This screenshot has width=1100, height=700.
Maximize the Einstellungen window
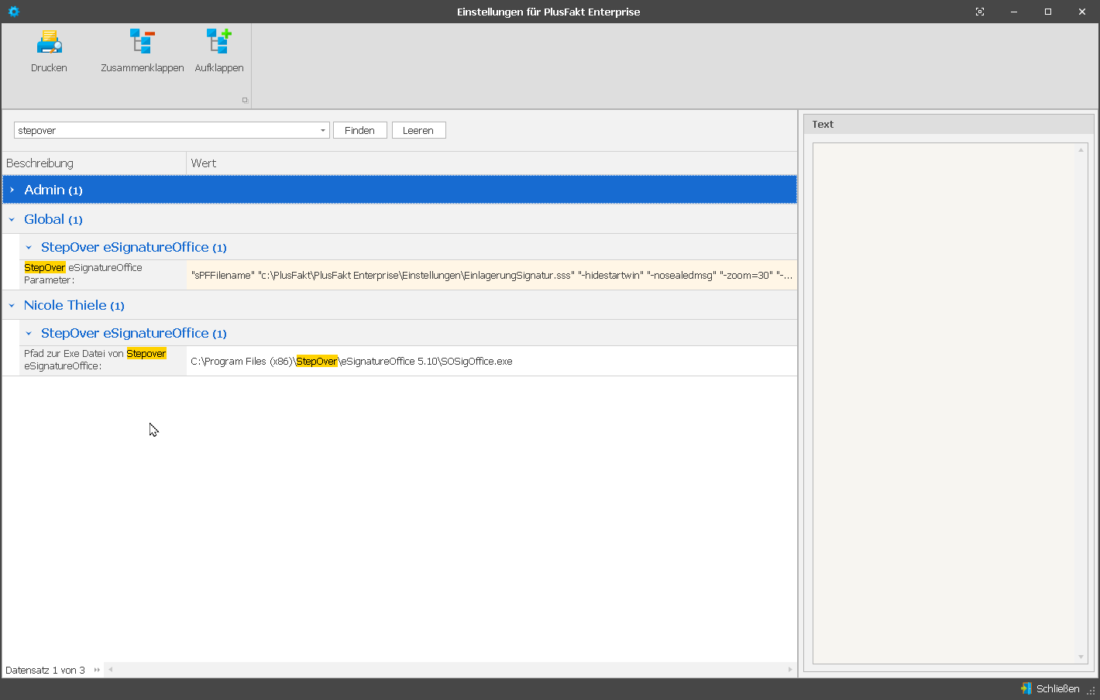1048,12
